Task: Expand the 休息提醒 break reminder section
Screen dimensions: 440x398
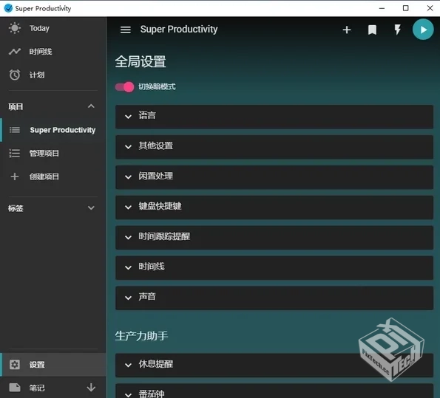Action: (x=274, y=366)
